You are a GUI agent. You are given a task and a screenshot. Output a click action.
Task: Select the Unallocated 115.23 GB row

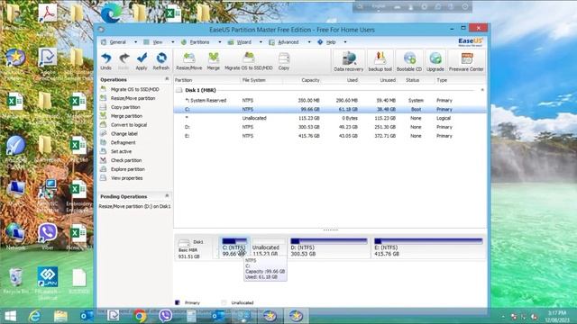point(330,118)
